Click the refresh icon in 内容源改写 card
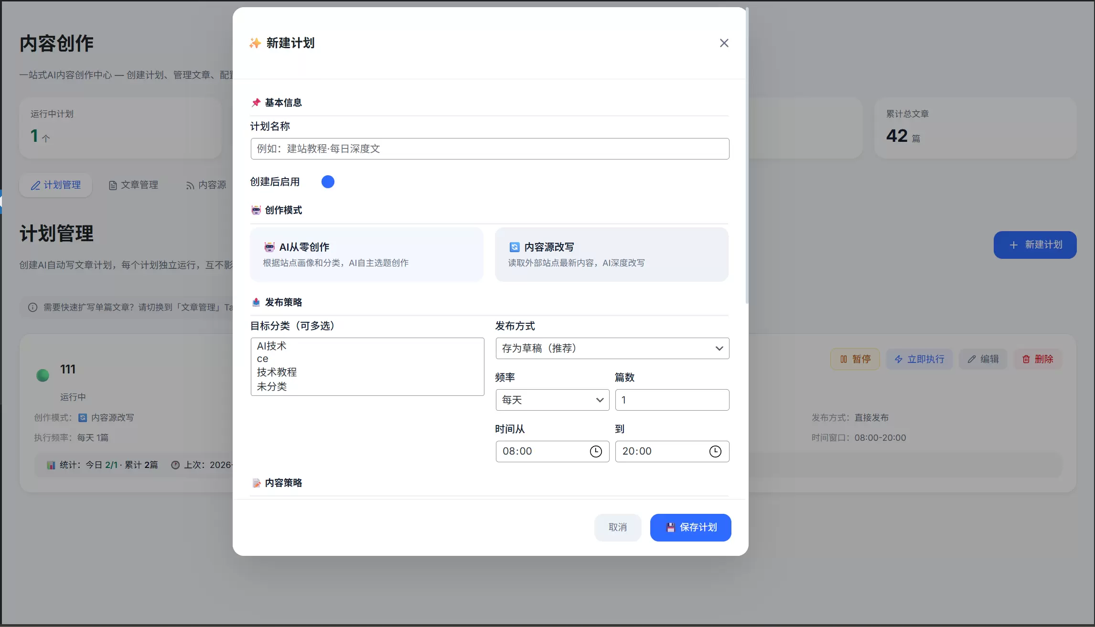 click(515, 247)
